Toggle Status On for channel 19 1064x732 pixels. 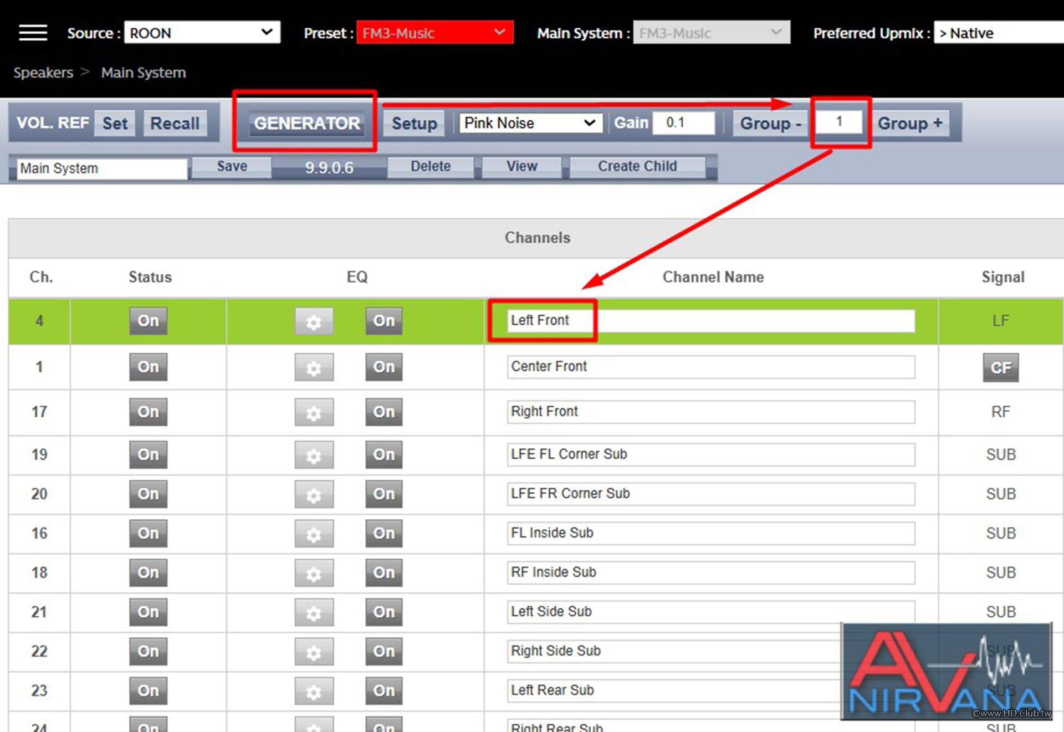148,454
